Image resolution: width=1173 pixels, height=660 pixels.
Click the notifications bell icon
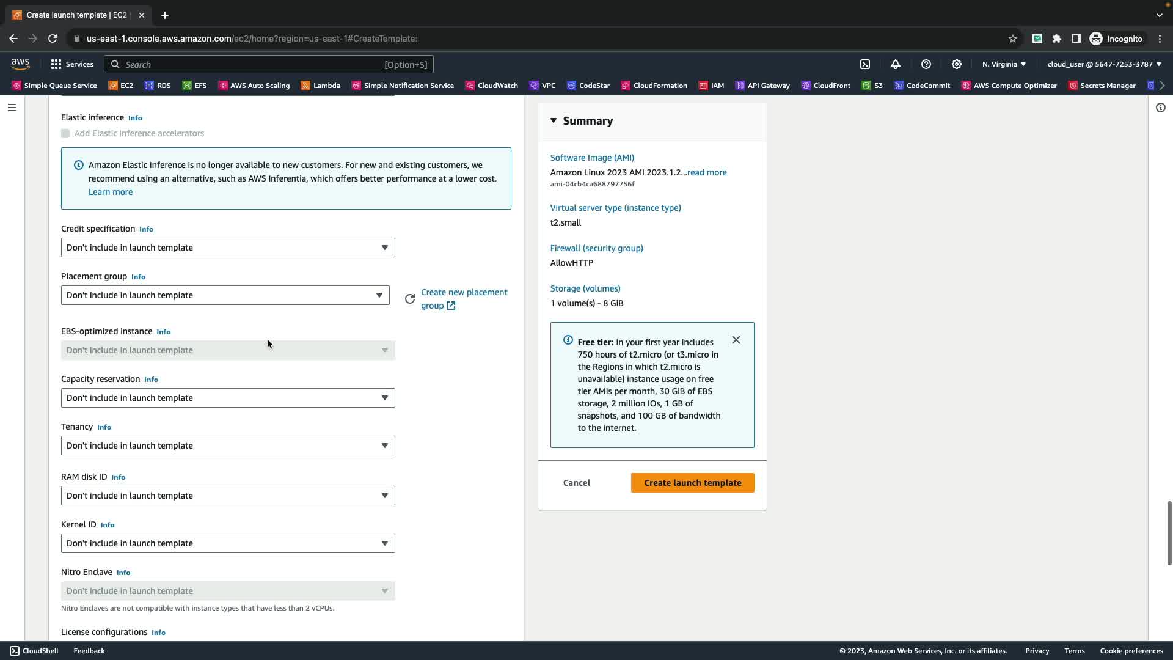tap(896, 64)
